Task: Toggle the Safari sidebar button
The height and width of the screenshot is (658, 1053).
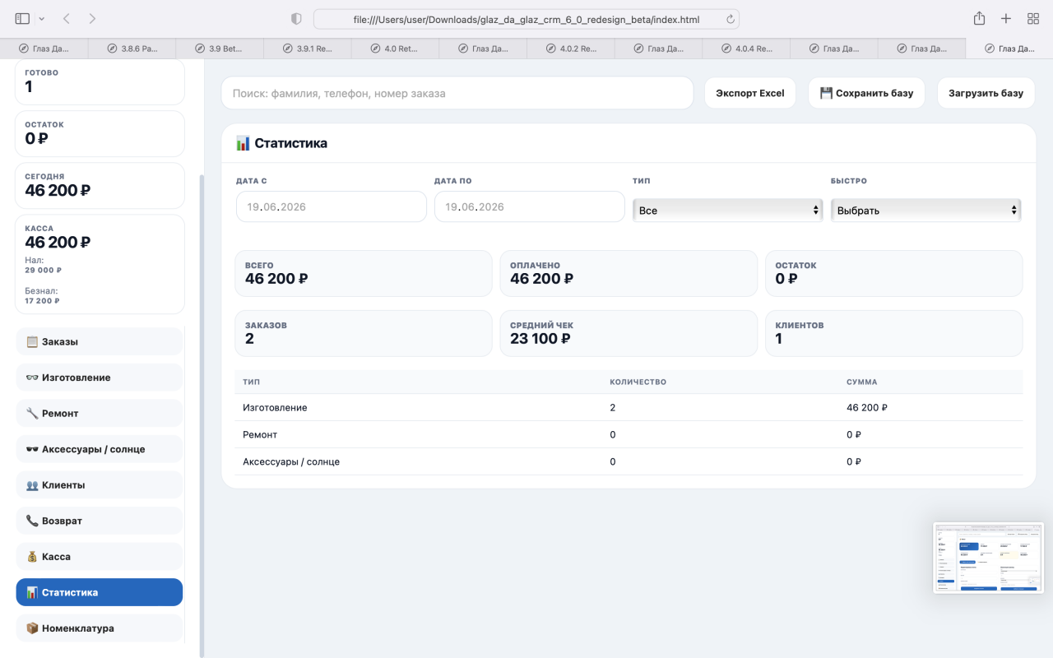Action: 22,18
